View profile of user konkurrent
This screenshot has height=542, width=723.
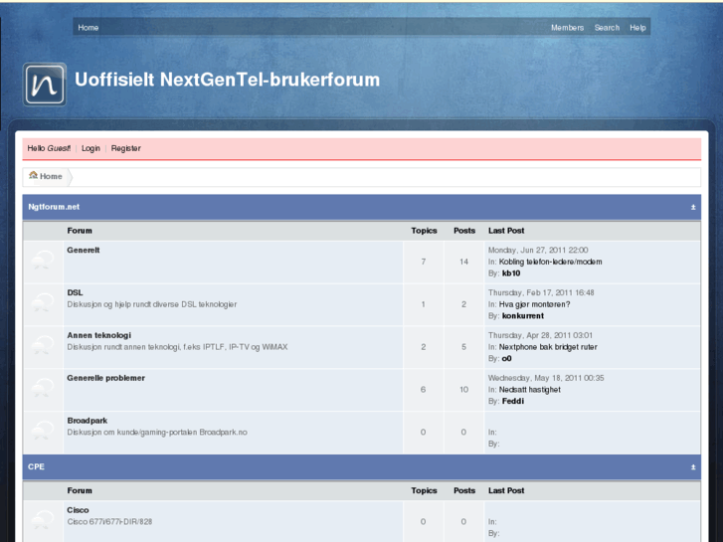[x=523, y=316]
